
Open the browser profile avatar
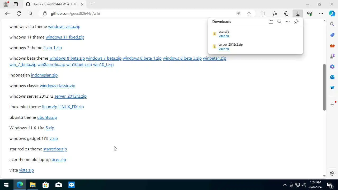6,4
